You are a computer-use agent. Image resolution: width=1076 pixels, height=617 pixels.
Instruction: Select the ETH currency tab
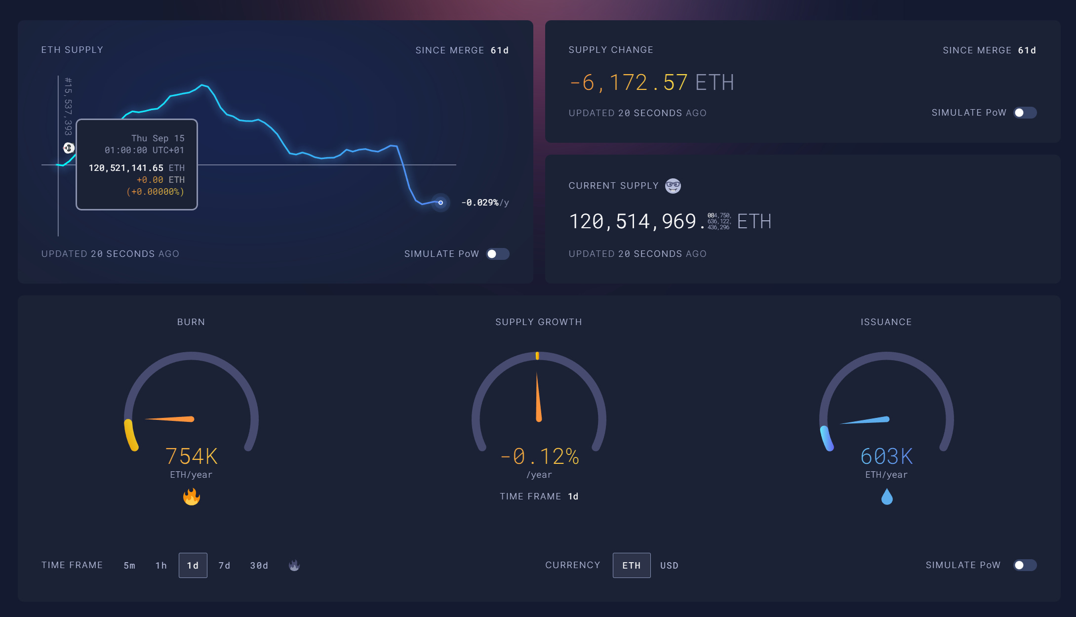632,565
